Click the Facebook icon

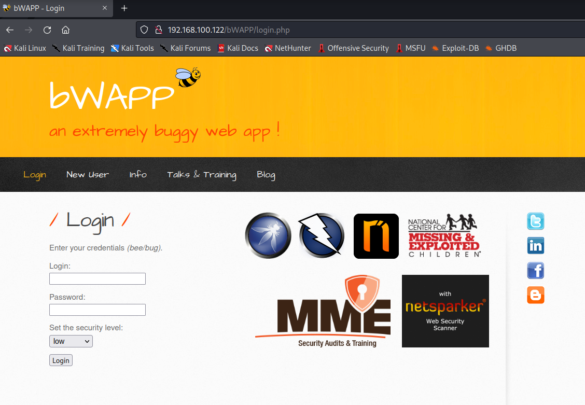click(535, 271)
